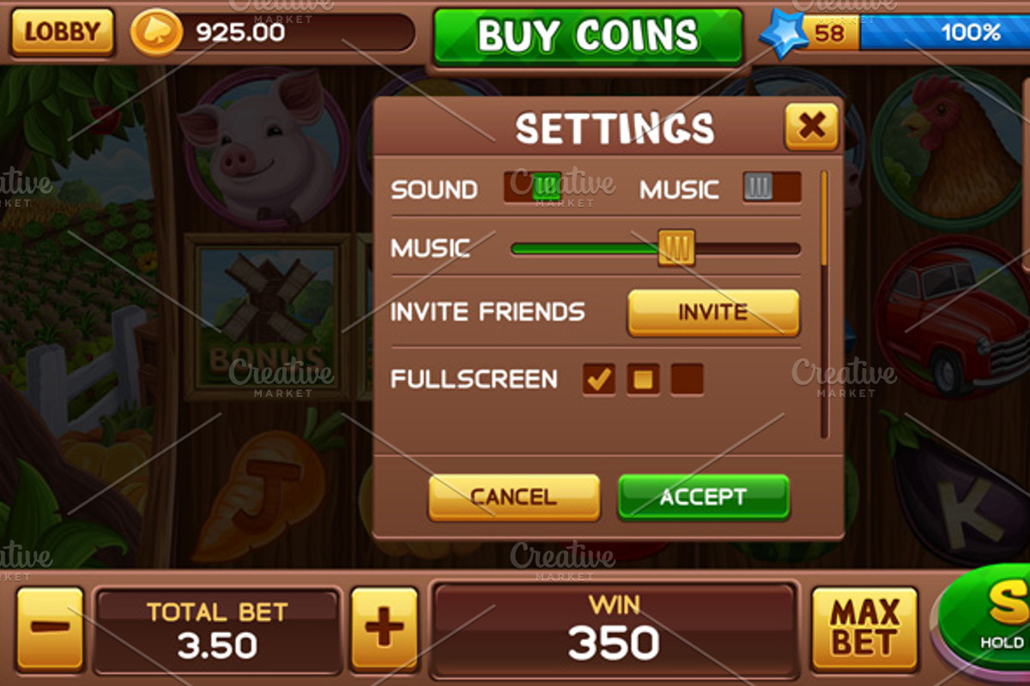Open the Buy Coins store
This screenshot has width=1030, height=686.
pyautogui.click(x=588, y=36)
